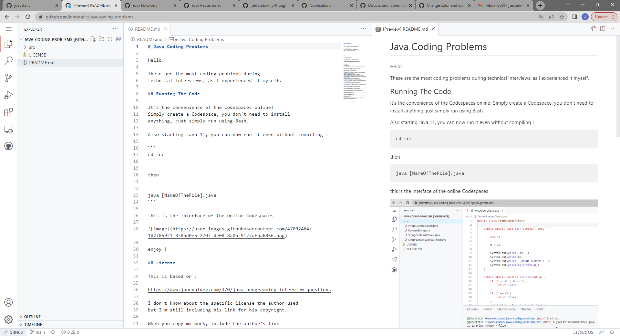Screen dimensions: 620x336
Task: Expand the TIMELINE section
Action: point(70,324)
